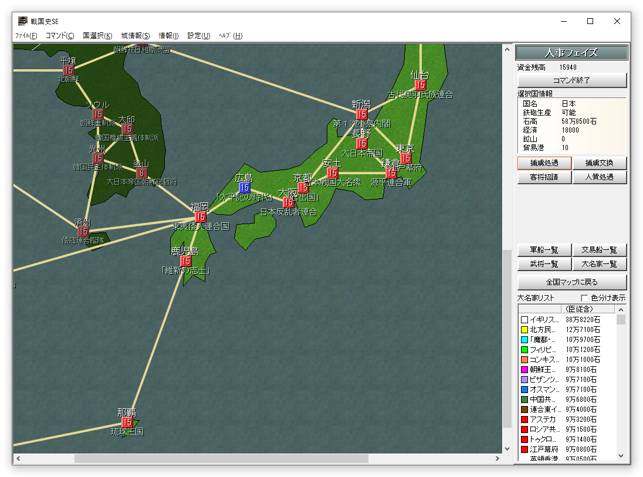This screenshot has width=643, height=477.
Task: Click the 那覇 castle marker
Action: [127, 422]
